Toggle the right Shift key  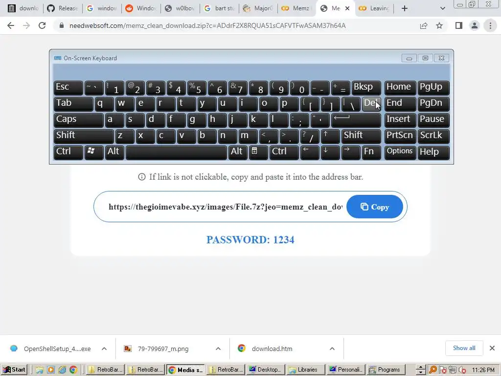click(362, 136)
